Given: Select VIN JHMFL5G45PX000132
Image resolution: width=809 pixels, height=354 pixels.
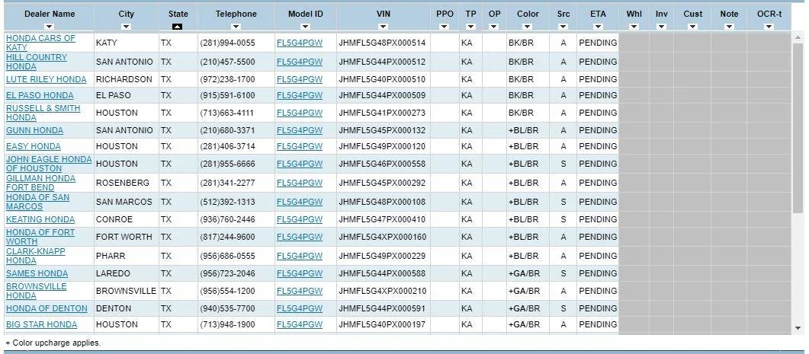Looking at the screenshot, I should (x=382, y=130).
